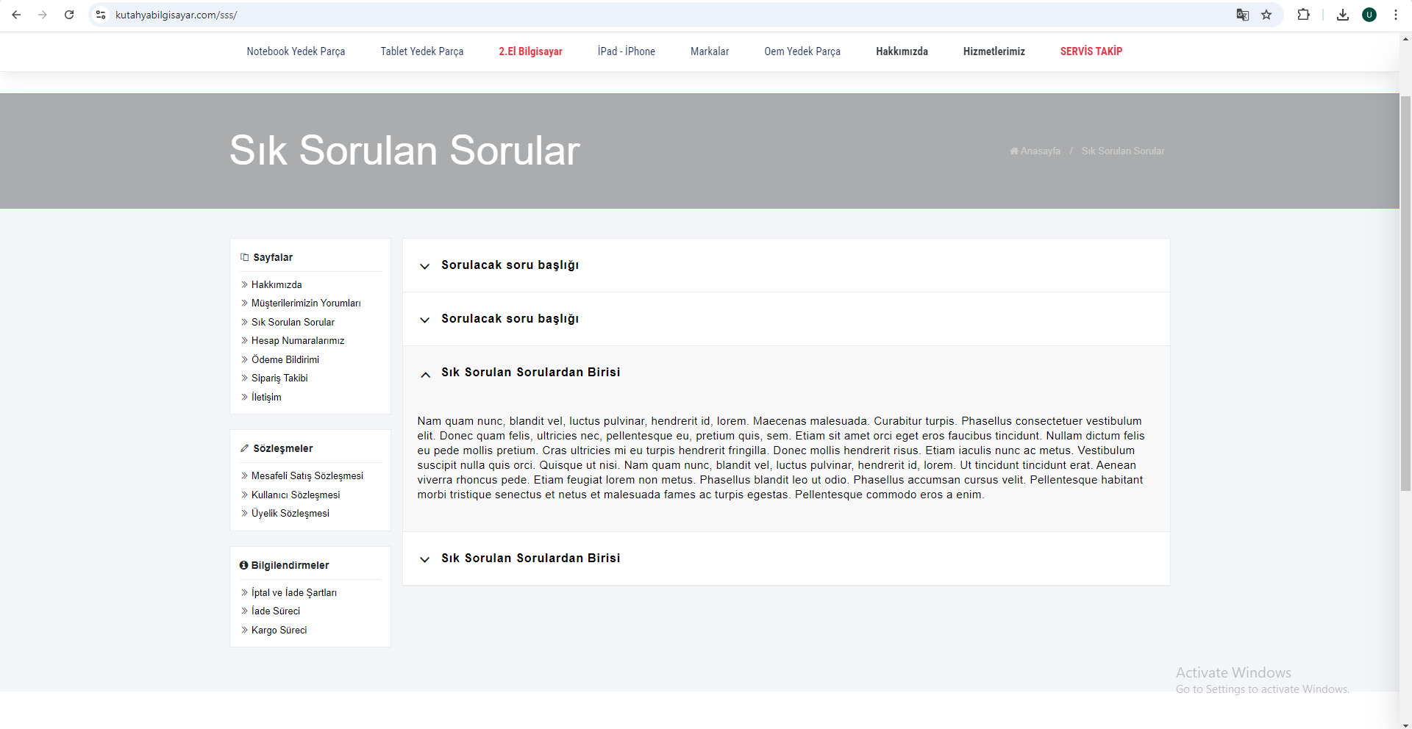
Task: Open SERVİS TAKİP in top navigation
Action: pyautogui.click(x=1091, y=51)
